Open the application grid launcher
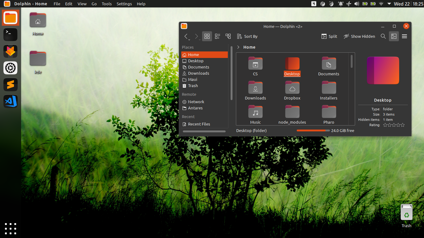This screenshot has width=424, height=238. tap(11, 229)
